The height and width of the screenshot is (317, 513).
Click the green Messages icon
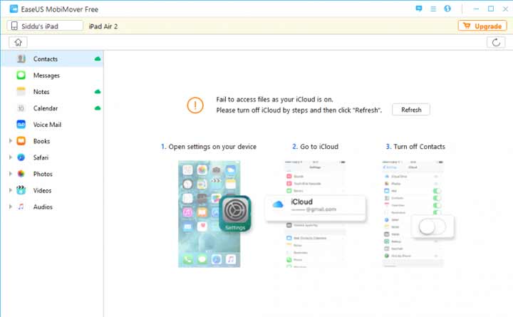pyautogui.click(x=21, y=76)
